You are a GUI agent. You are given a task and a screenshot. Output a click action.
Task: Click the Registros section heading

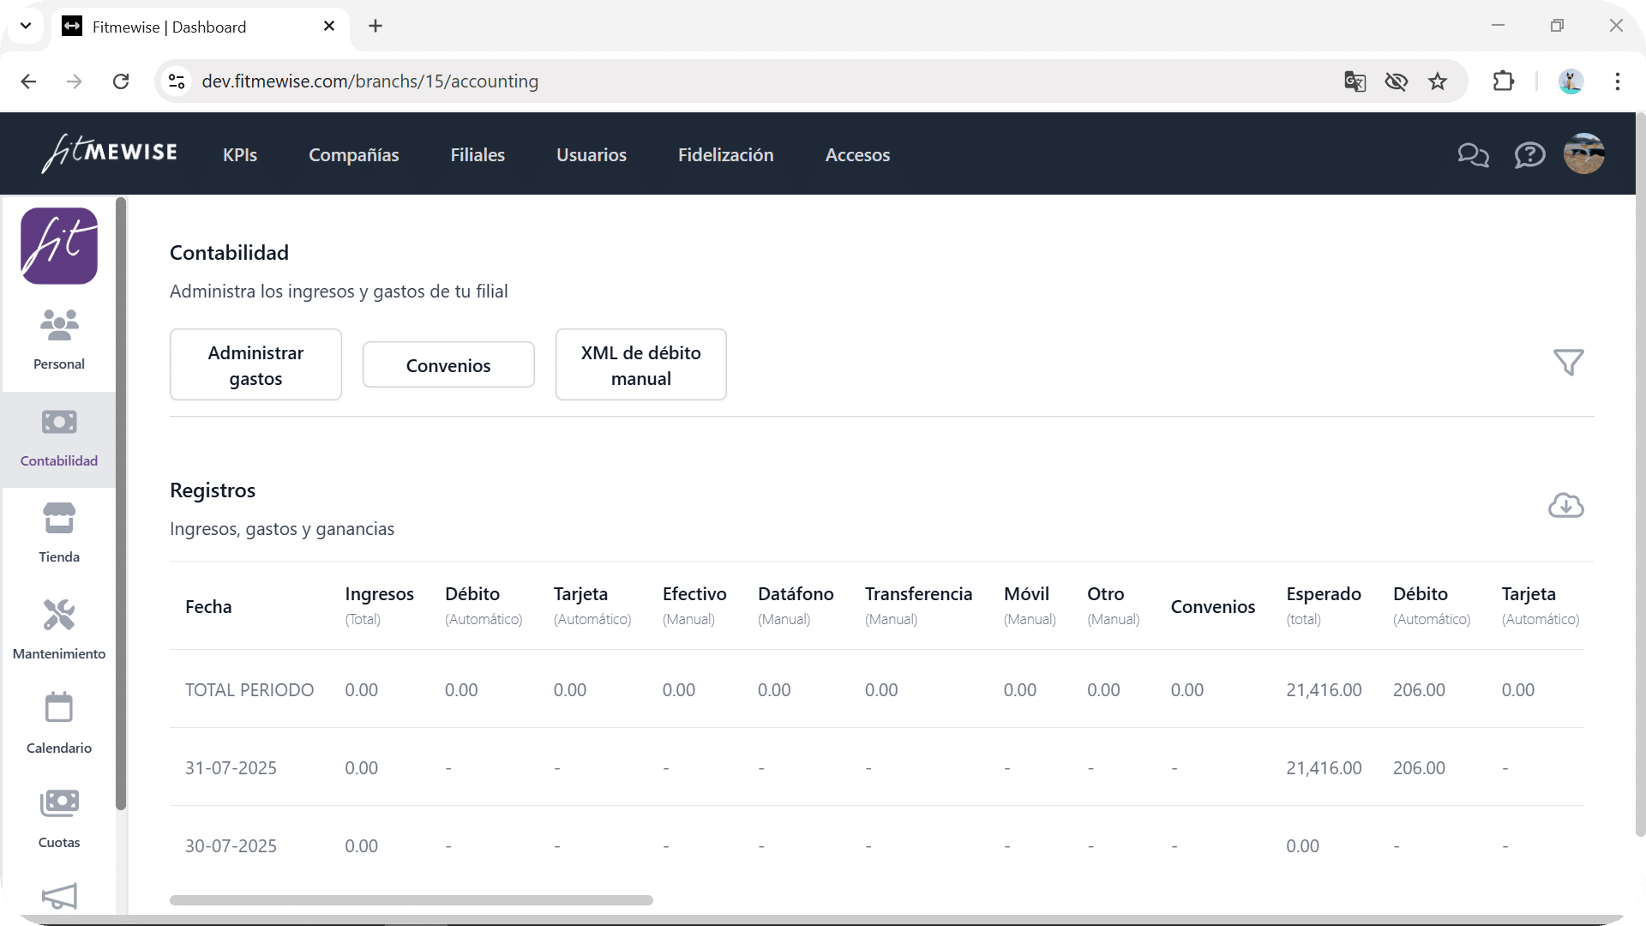tap(213, 490)
